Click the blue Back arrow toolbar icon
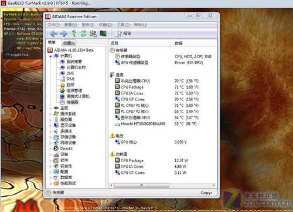 coord(53,33)
